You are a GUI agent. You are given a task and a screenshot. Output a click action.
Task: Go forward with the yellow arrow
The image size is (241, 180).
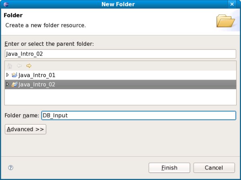coord(29,66)
